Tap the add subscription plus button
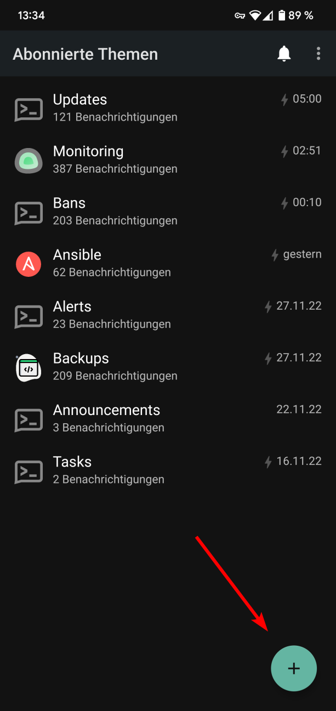This screenshot has width=336, height=711. coord(294,668)
